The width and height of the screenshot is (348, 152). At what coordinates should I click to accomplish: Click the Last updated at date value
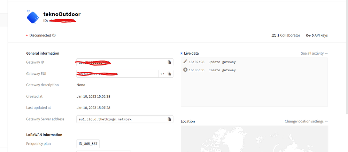pyautogui.click(x=93, y=108)
